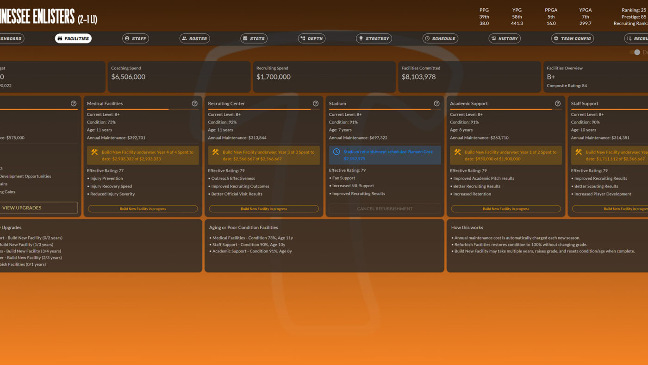Click the people icon in Roster tab

184,38
